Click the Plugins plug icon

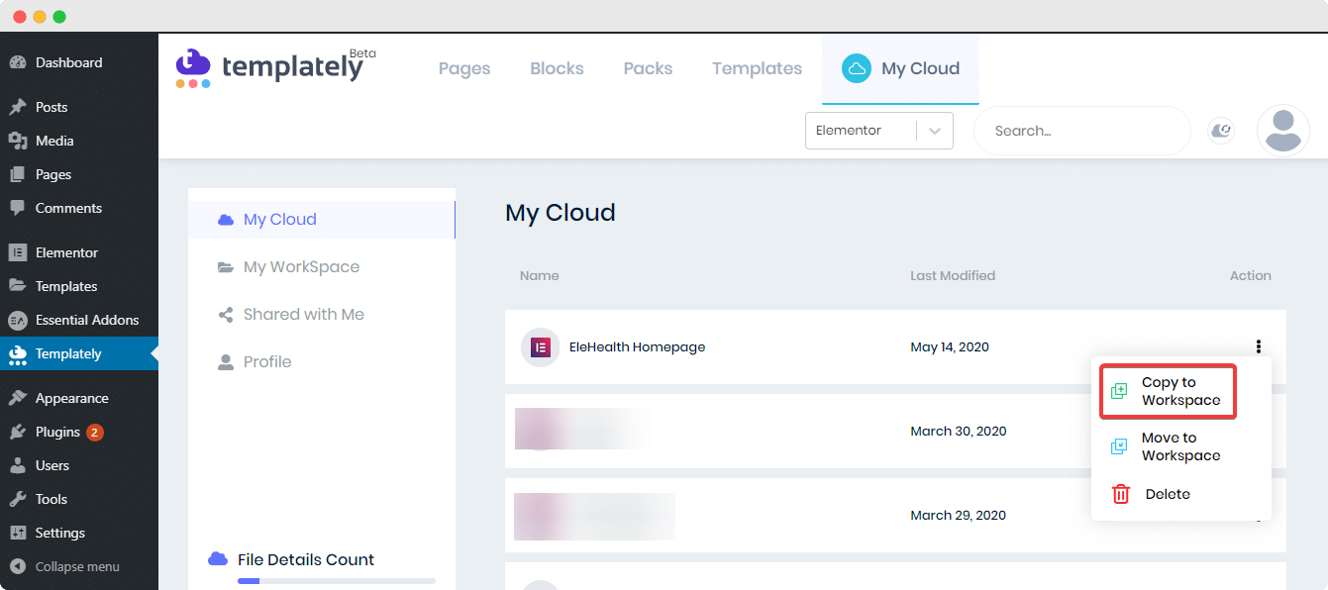coord(18,432)
